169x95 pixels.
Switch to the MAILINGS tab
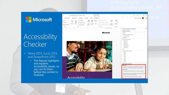(x=81, y=18)
